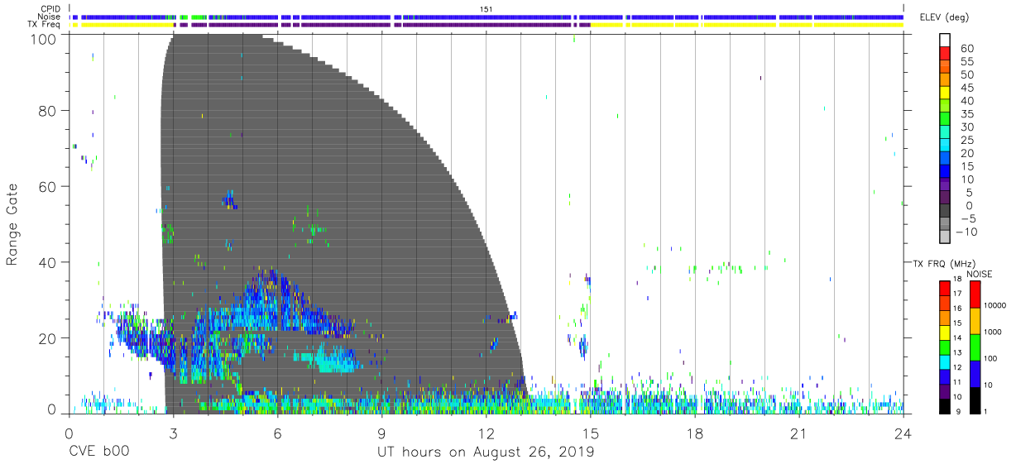
Task: Click UT hours axis tick "6"
Action: (277, 433)
